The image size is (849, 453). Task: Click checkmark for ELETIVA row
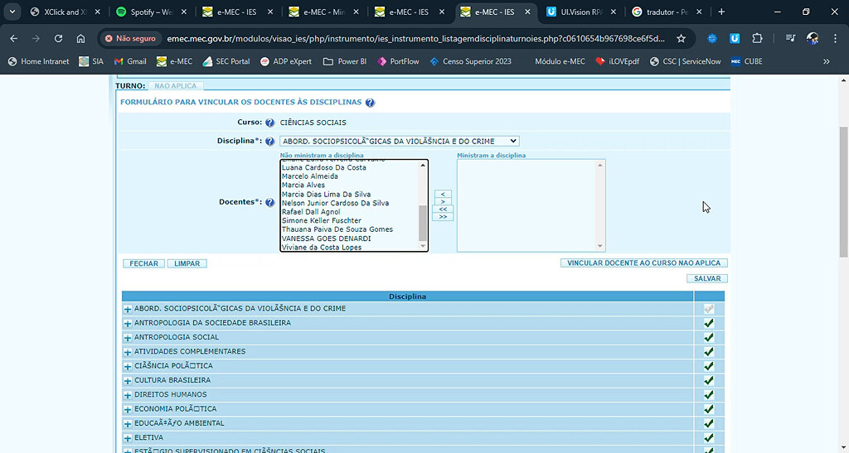pos(708,438)
